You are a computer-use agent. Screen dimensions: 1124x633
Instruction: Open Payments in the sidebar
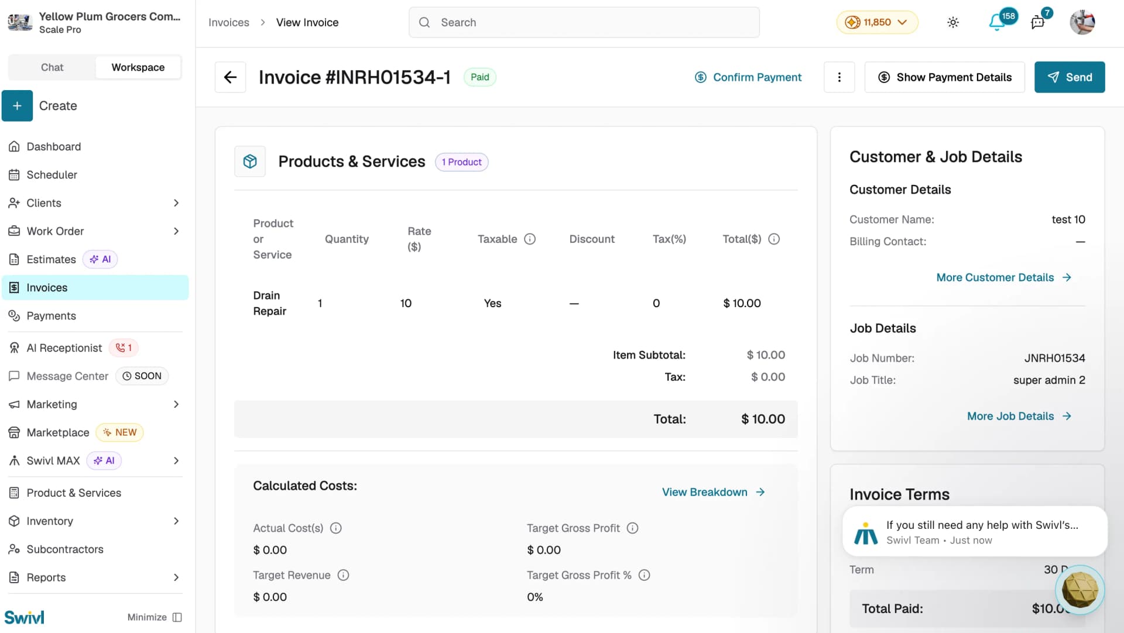[95, 316]
